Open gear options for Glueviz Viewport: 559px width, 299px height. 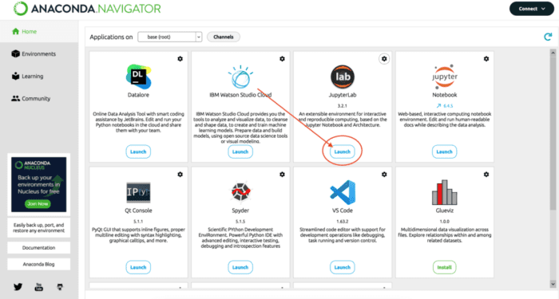point(486,175)
